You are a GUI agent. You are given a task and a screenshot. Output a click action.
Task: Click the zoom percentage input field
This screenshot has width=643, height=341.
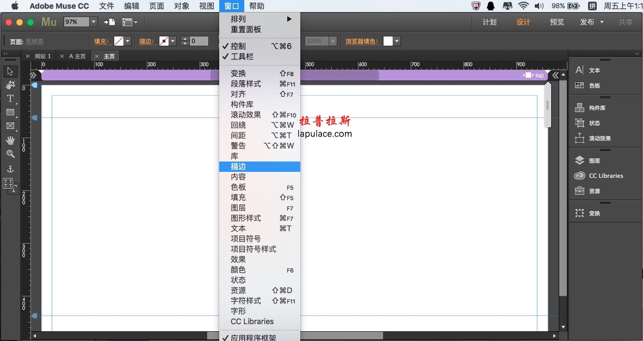pos(77,22)
